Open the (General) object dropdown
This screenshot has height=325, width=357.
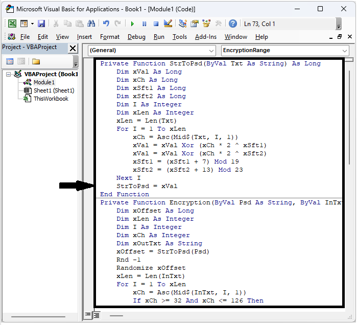(x=152, y=51)
